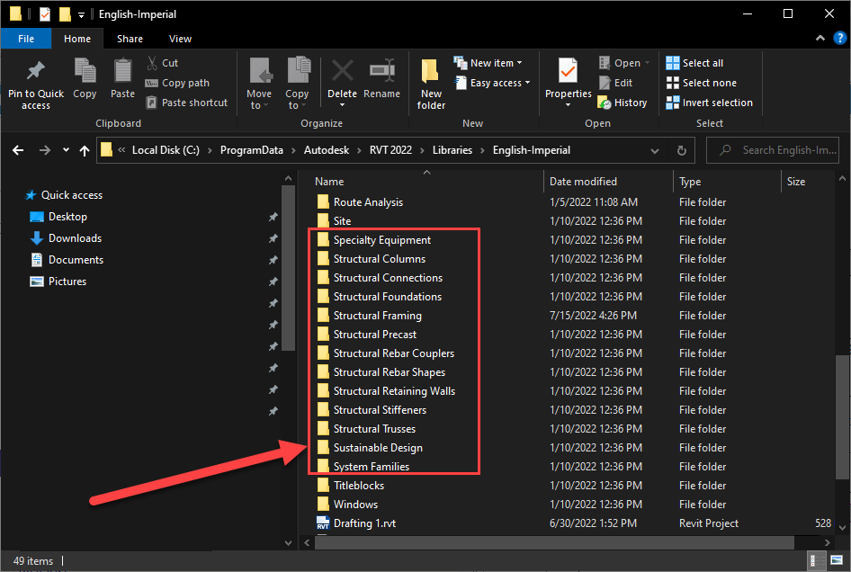Refresh the current folder
The image size is (851, 572).
point(682,151)
